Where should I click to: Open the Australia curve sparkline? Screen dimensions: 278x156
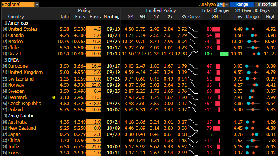coord(193,122)
